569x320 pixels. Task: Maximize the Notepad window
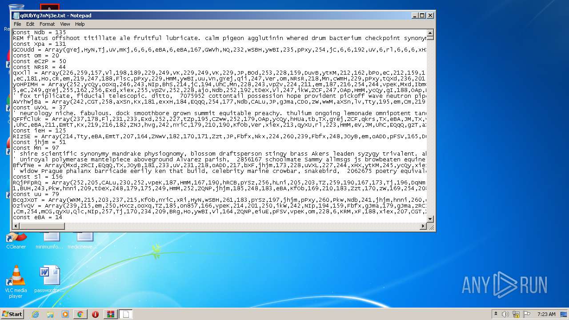click(x=422, y=15)
